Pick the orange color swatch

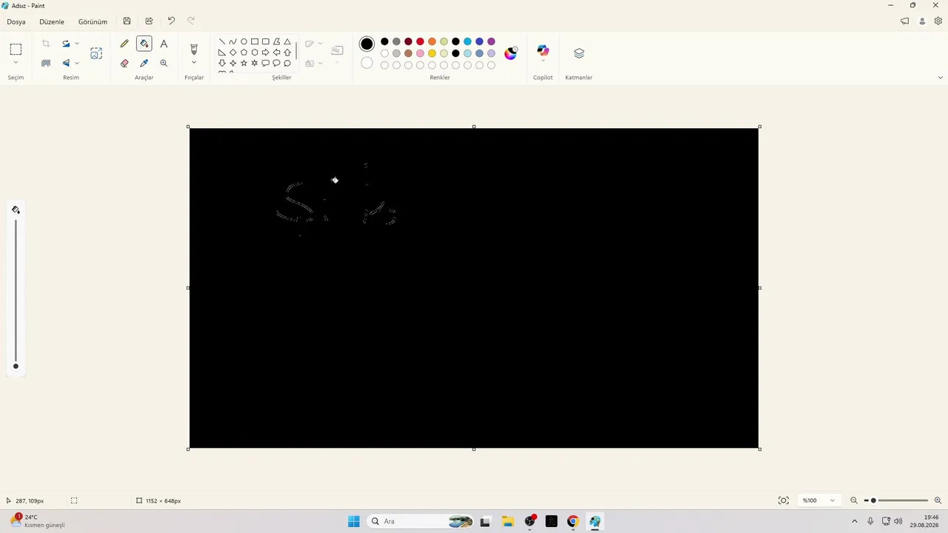point(432,41)
